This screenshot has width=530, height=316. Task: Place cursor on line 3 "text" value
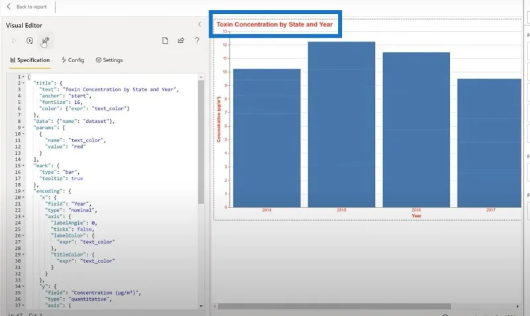120,89
